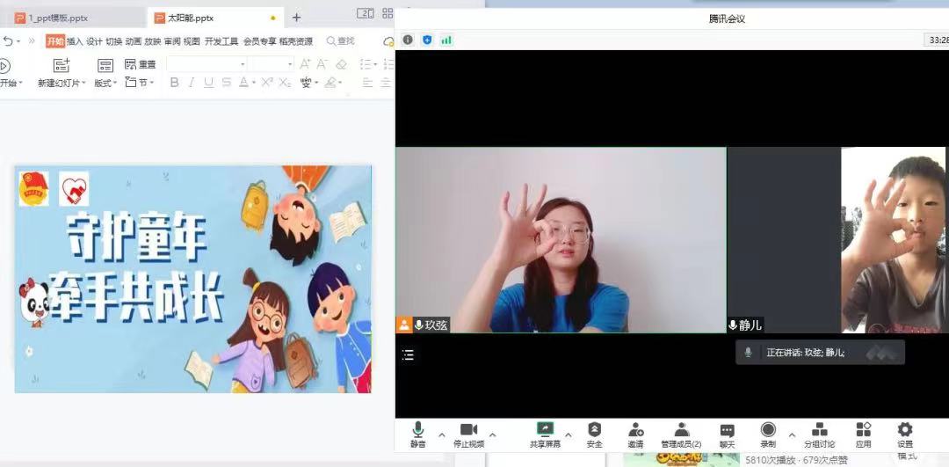Stop the camera with 停止视频
Image resolution: width=949 pixels, height=467 pixels.
469,434
